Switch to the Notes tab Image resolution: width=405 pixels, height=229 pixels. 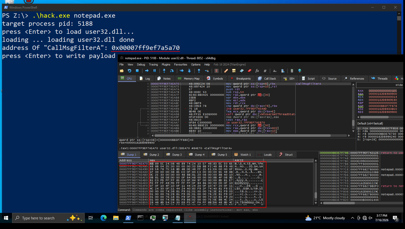point(164,79)
